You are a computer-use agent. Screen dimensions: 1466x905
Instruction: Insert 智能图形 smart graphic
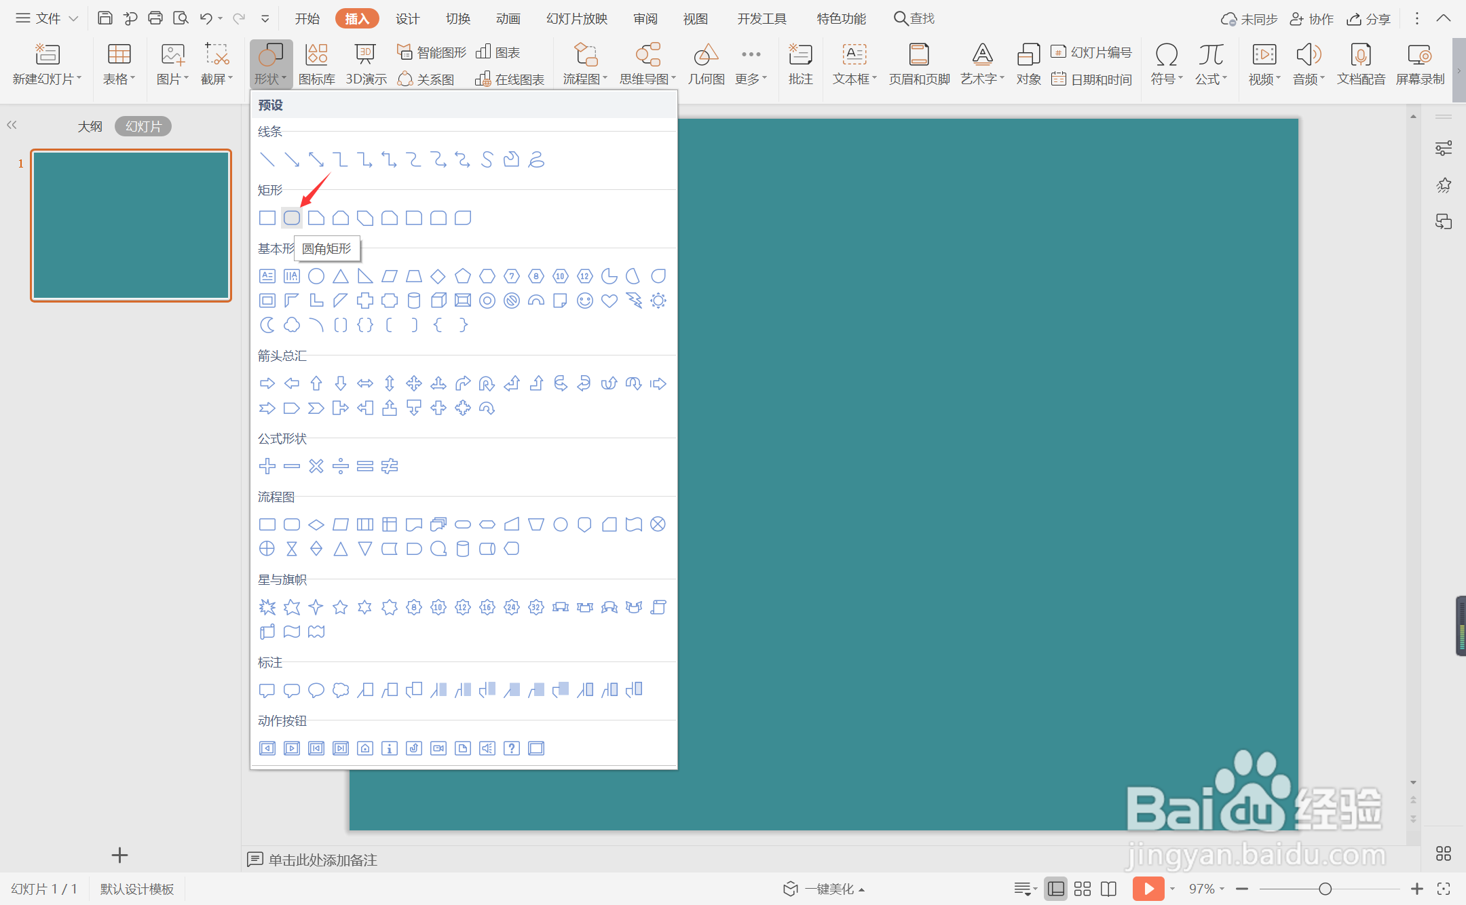pos(432,52)
